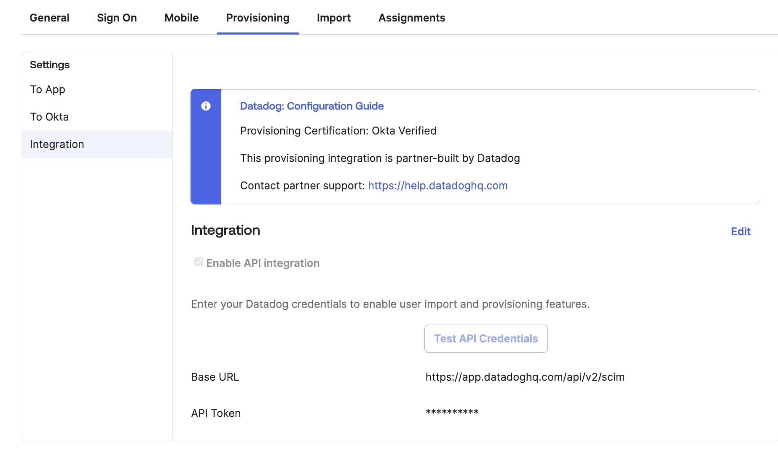Click the Enable API integration label
Viewport: 778px width, 457px height.
click(263, 263)
